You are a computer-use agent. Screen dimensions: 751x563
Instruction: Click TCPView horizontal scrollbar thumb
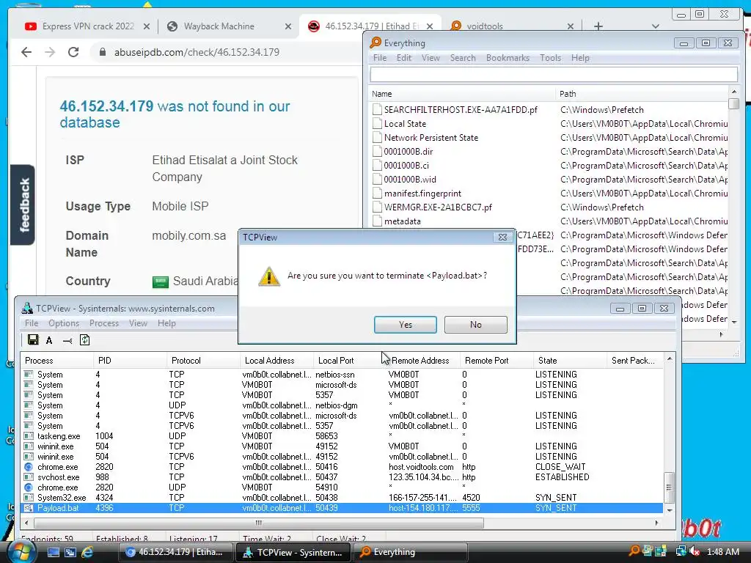(x=259, y=523)
